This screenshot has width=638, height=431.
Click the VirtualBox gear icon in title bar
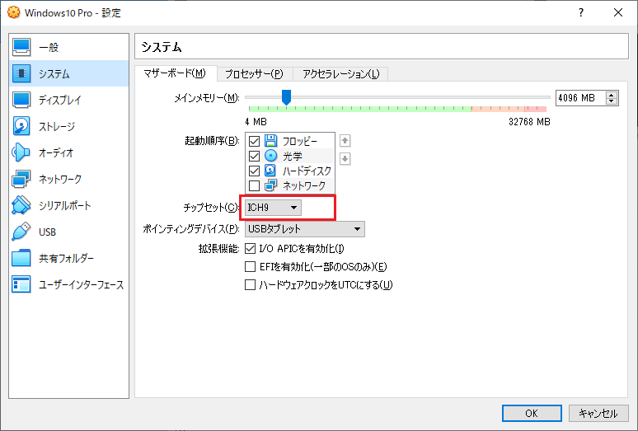click(13, 12)
